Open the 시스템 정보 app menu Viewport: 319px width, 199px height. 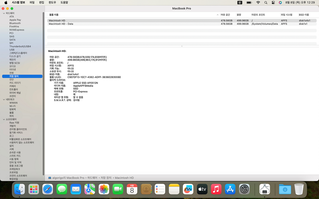(18, 2)
